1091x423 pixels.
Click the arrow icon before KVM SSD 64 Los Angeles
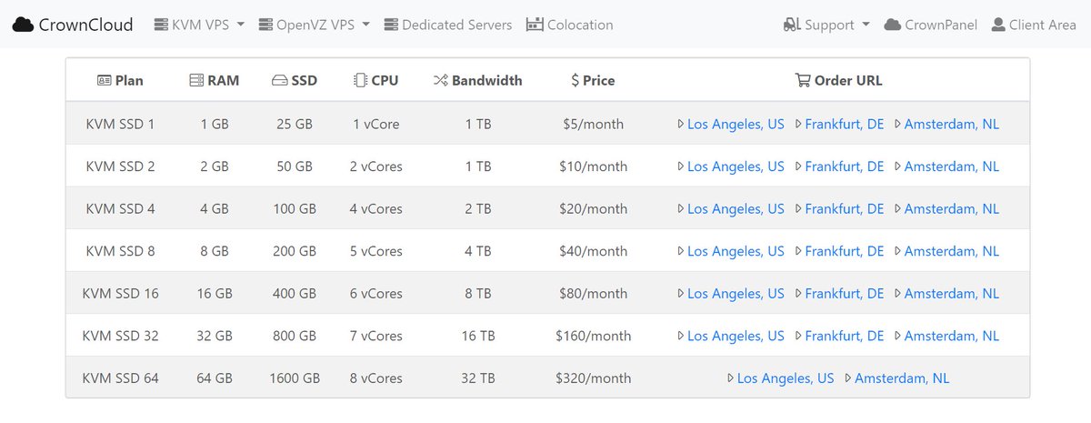point(731,378)
